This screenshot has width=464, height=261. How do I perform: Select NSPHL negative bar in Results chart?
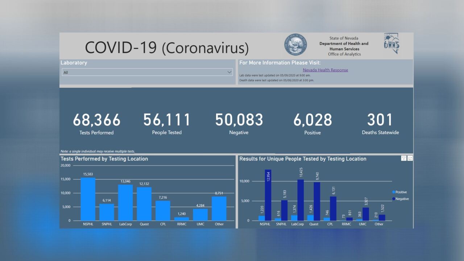point(268,195)
